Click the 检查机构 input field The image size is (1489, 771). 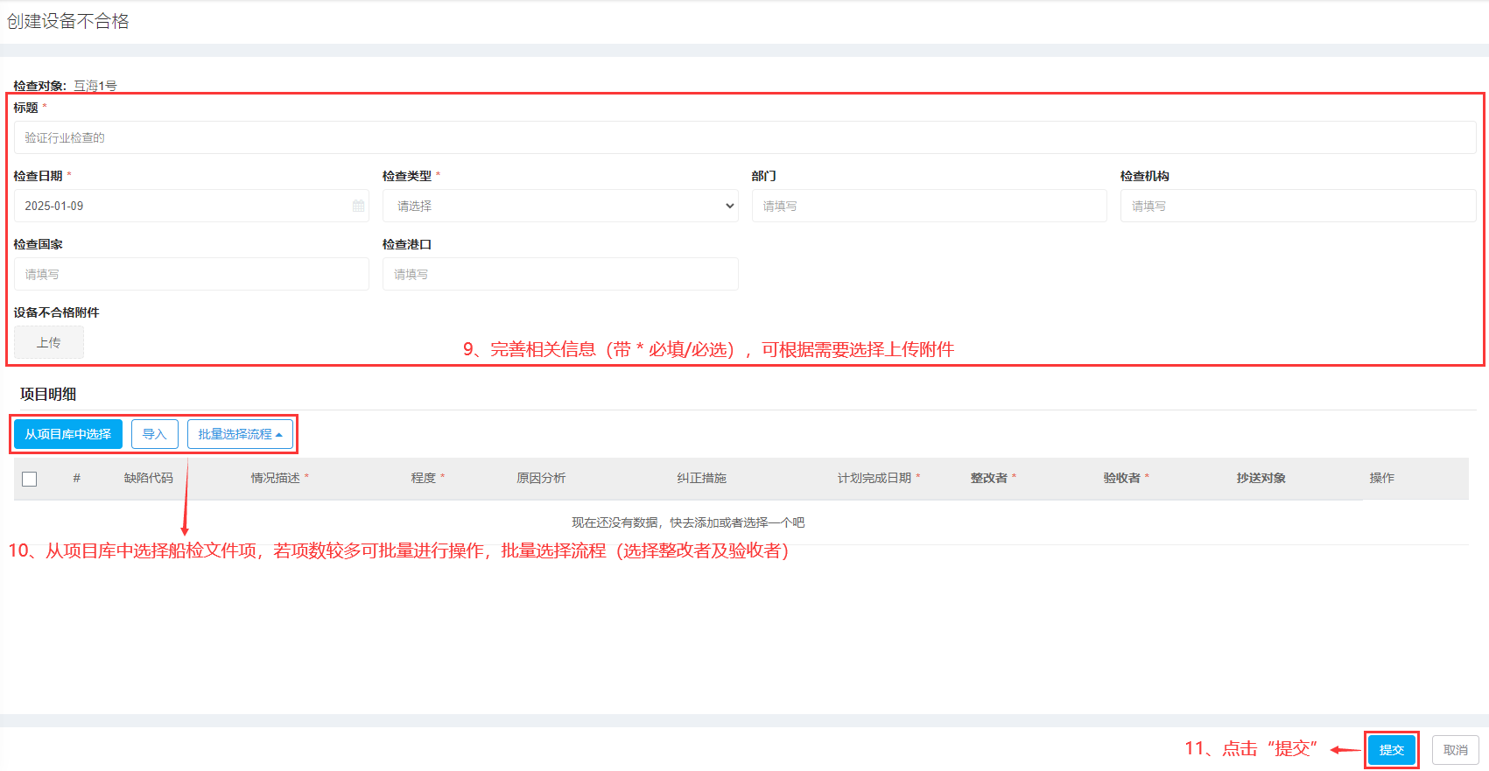(1298, 206)
